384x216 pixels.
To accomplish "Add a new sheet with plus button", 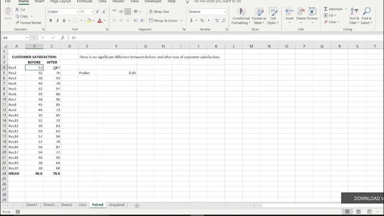I will pos(137,205).
